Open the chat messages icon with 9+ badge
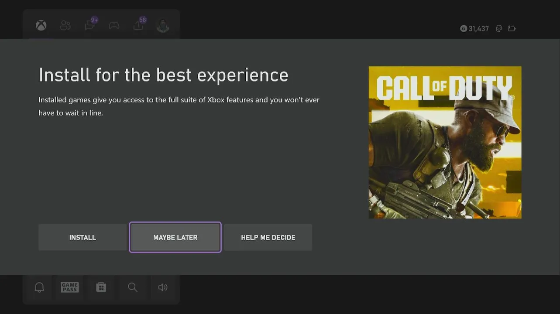This screenshot has height=314, width=560. [90, 24]
